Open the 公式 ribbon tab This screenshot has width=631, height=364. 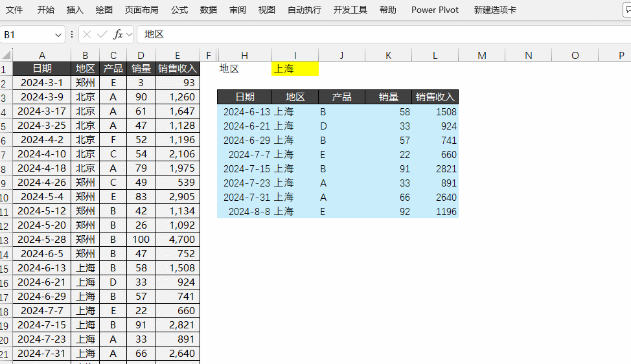(179, 10)
